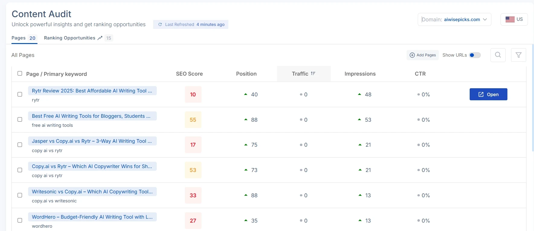Click Last Refreshed 4 minutes ago button
The width and height of the screenshot is (534, 231).
click(x=191, y=24)
